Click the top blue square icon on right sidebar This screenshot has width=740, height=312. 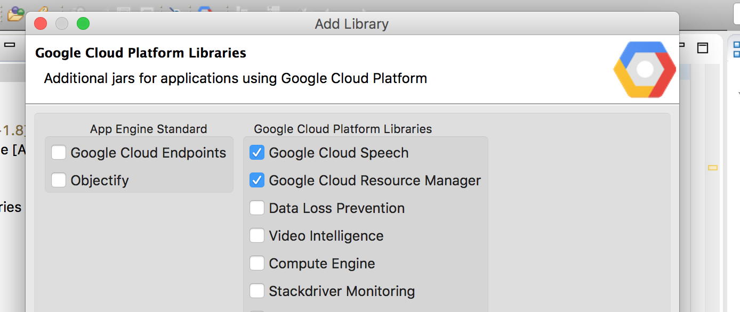(737, 45)
